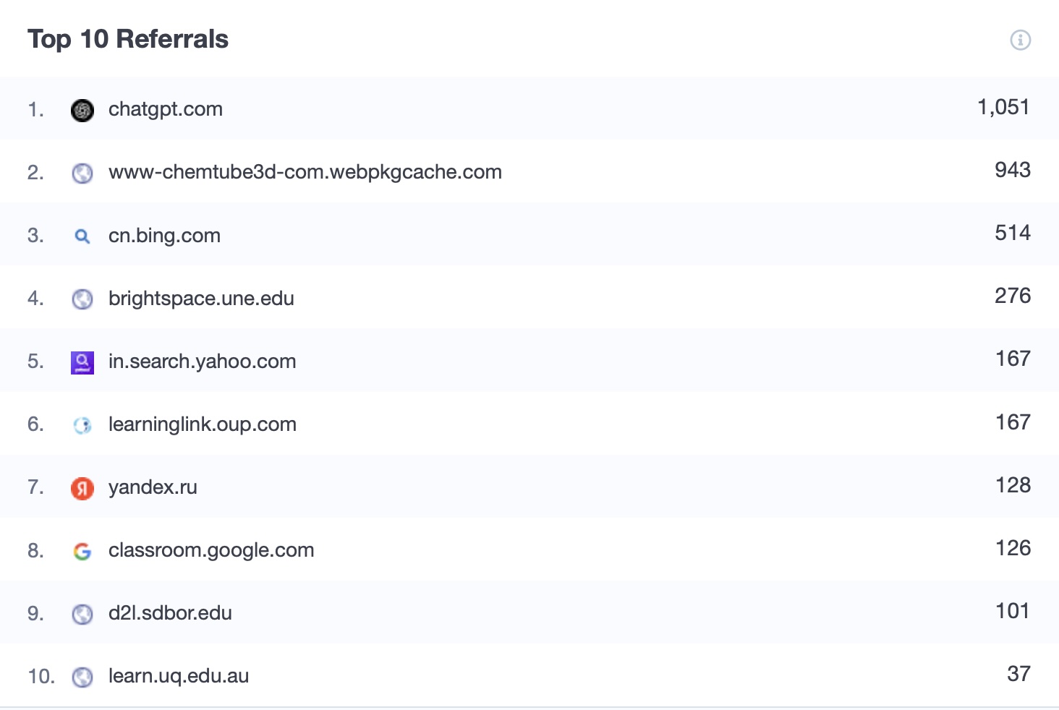Click the favicon beside learninglink.oup.com
Viewport: 1059px width, 710px height.
point(82,425)
